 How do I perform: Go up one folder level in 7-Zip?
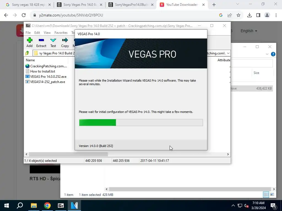(27, 53)
